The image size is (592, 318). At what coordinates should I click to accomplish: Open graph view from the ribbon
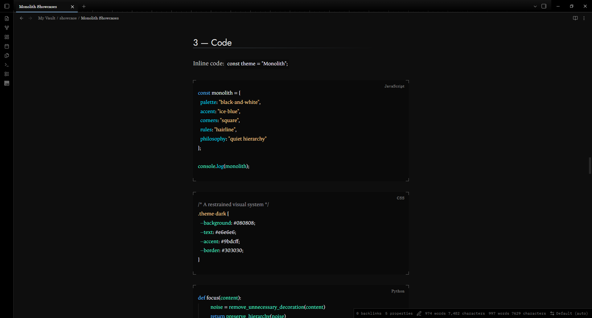point(7,28)
